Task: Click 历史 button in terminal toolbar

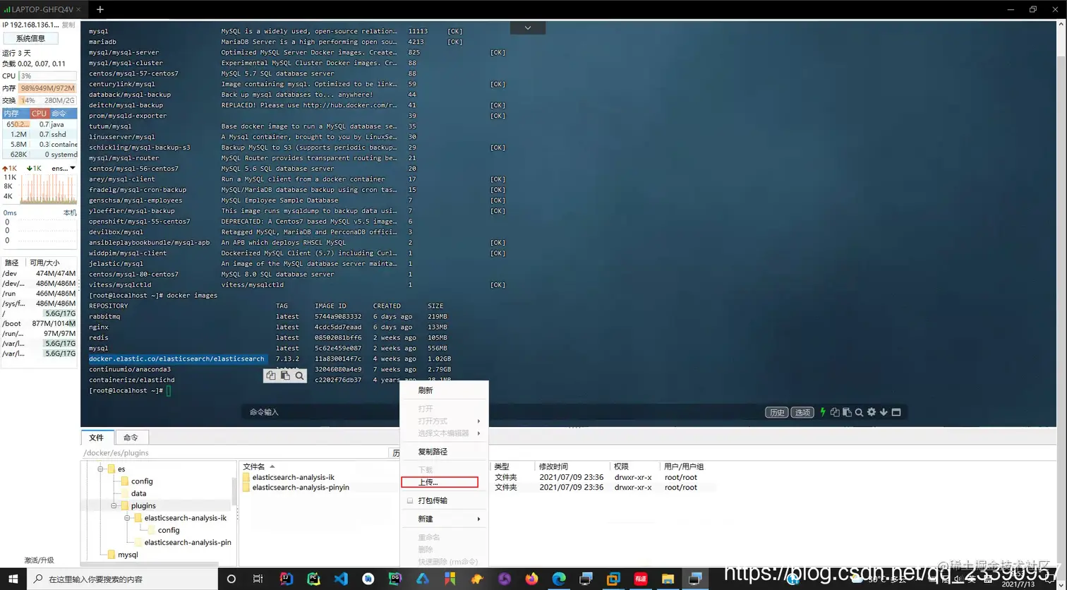Action: click(776, 412)
